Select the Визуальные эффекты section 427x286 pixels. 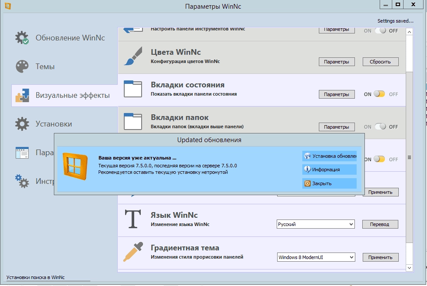(x=65, y=95)
